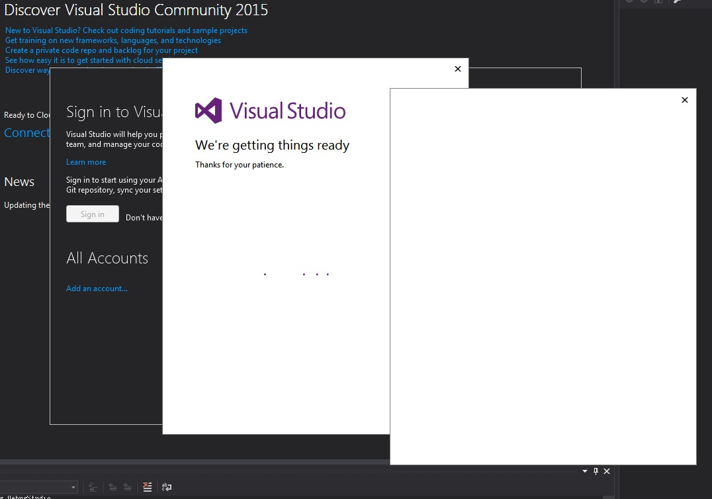This screenshot has width=712, height=499.
Task: Open the Get training on new frameworks link
Action: [112, 40]
